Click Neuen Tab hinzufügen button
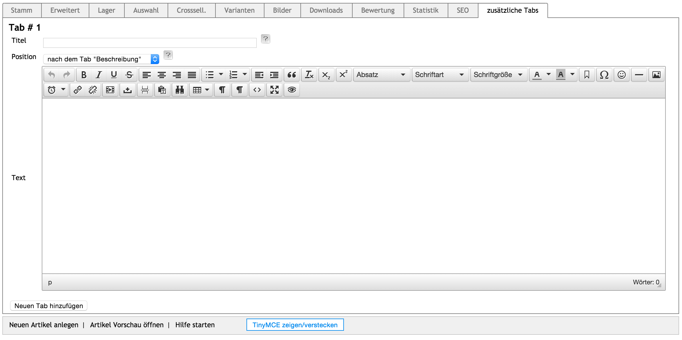The height and width of the screenshot is (340, 682). click(x=49, y=306)
